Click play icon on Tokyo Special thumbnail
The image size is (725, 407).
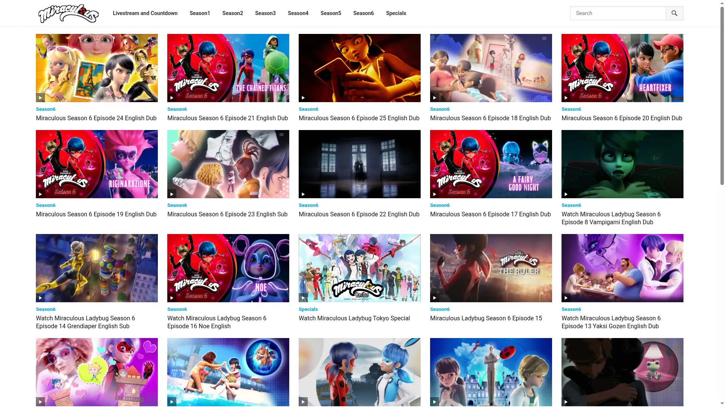pyautogui.click(x=303, y=298)
